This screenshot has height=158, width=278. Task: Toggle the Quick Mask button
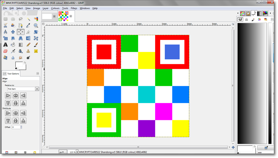43,147
